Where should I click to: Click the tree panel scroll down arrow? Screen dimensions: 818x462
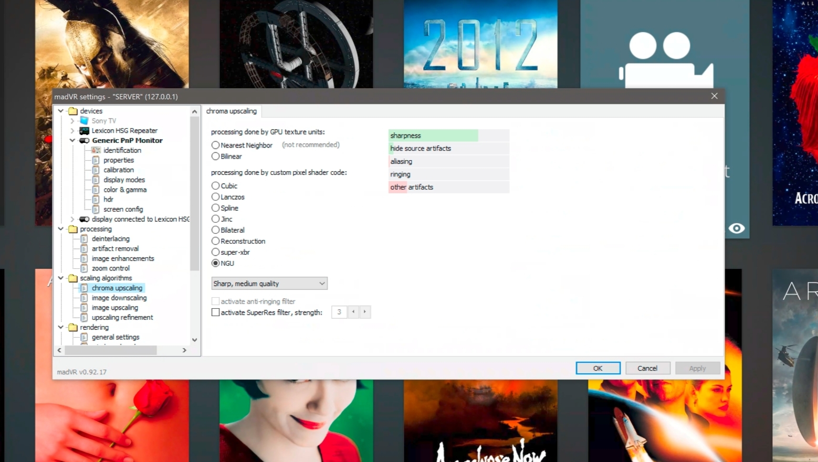pyautogui.click(x=195, y=340)
